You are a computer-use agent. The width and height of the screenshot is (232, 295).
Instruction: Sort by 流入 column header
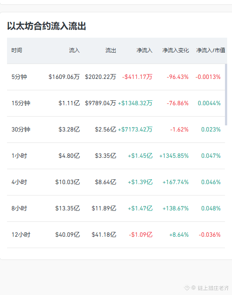coord(74,50)
